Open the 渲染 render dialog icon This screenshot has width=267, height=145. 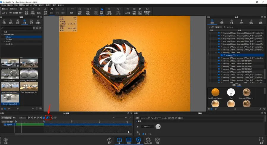click(x=158, y=141)
